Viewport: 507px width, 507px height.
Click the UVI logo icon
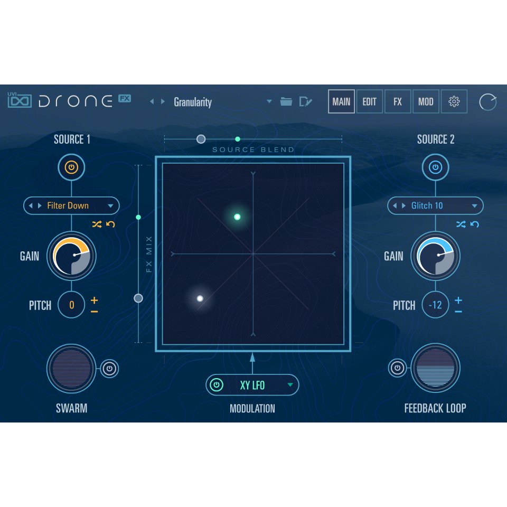coord(20,100)
